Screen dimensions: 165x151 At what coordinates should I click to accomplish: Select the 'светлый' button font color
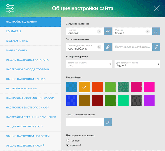68,145
